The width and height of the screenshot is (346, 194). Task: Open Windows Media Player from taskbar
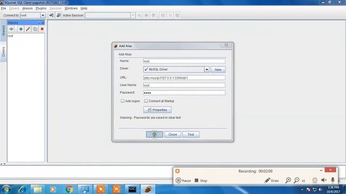click(x=53, y=189)
